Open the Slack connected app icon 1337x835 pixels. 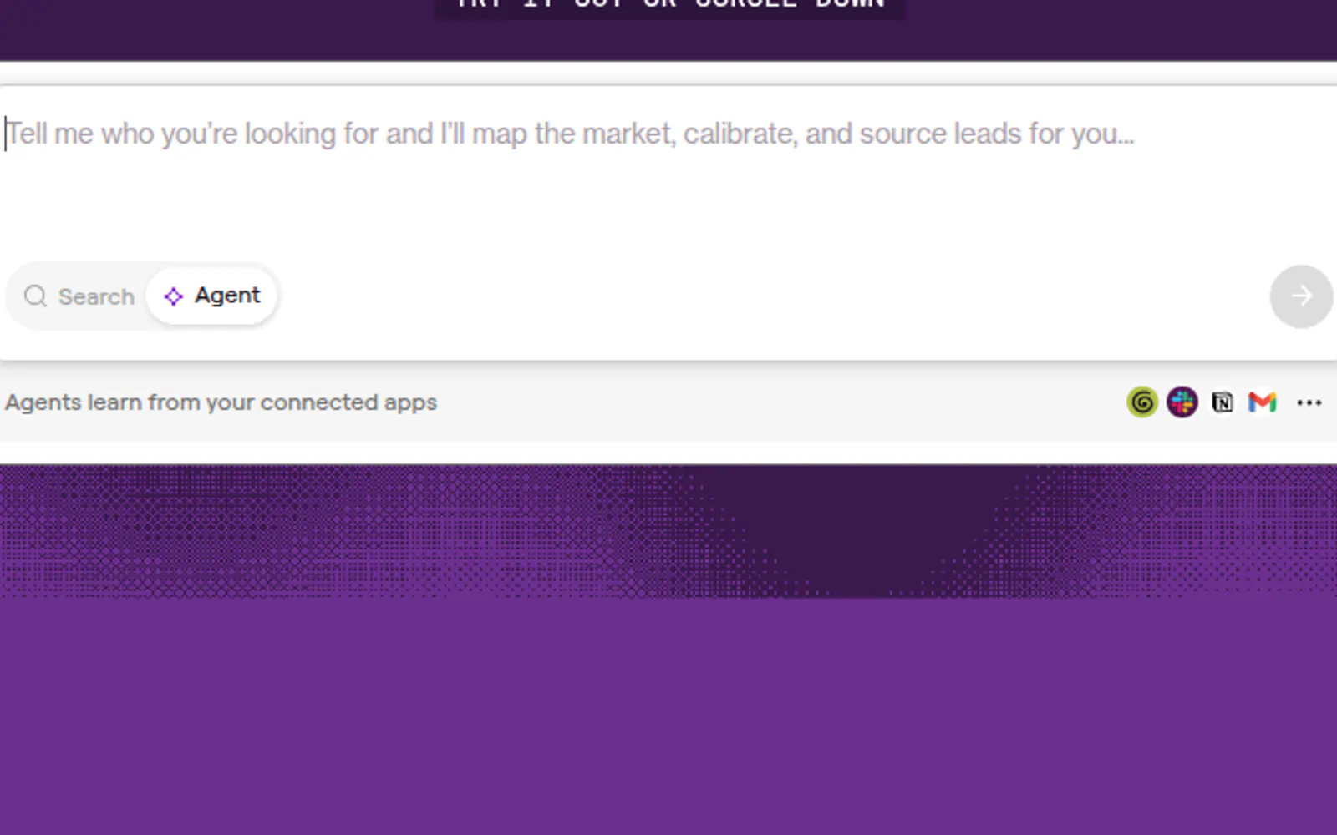1182,402
